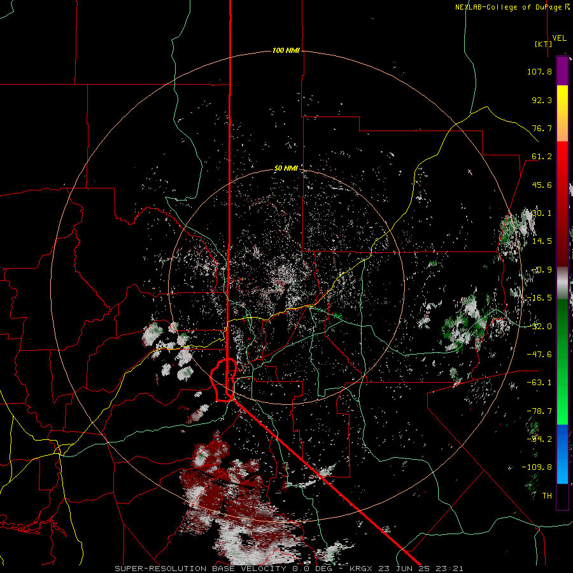This screenshot has height=573, width=573.
Task: Click the -63.1 velocity scale value
Action: pos(539,383)
